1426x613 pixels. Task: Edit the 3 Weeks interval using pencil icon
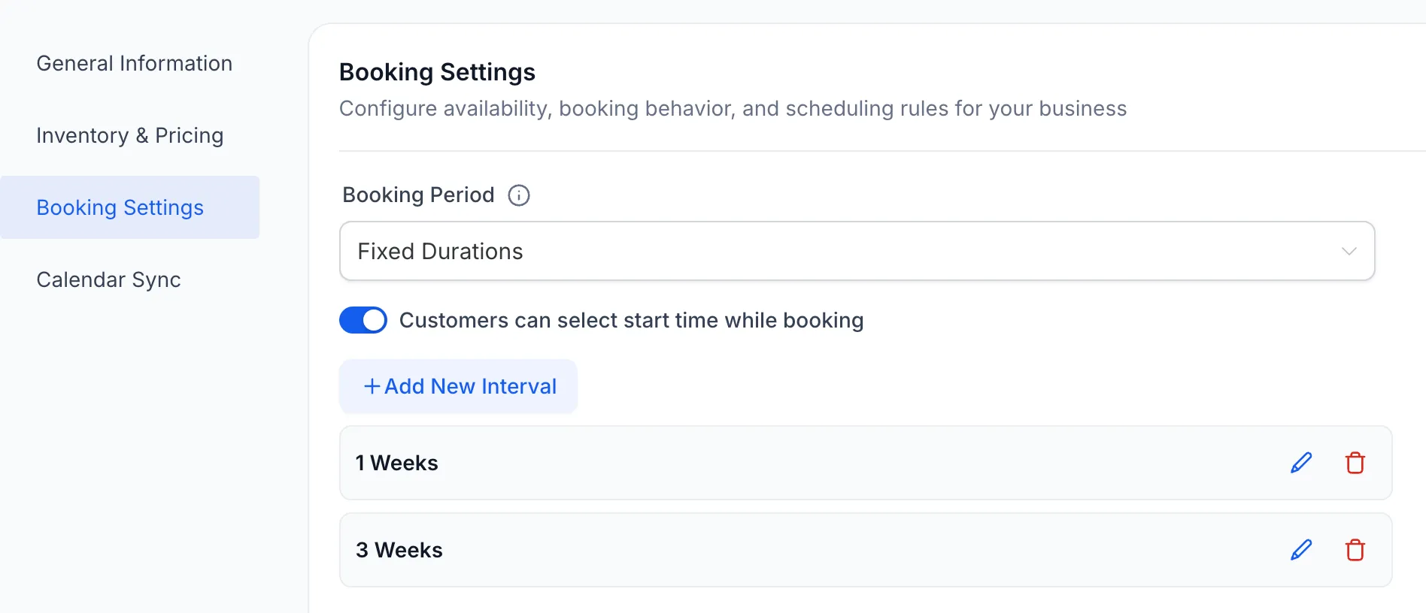click(x=1300, y=550)
